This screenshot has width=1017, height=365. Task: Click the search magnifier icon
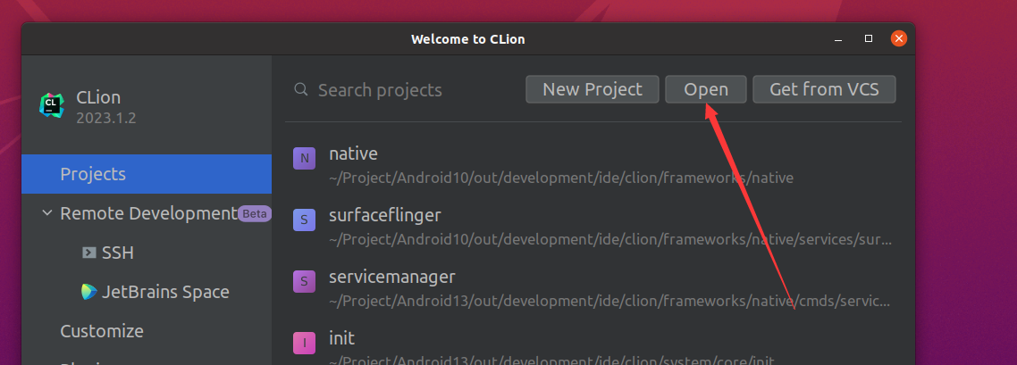click(301, 89)
